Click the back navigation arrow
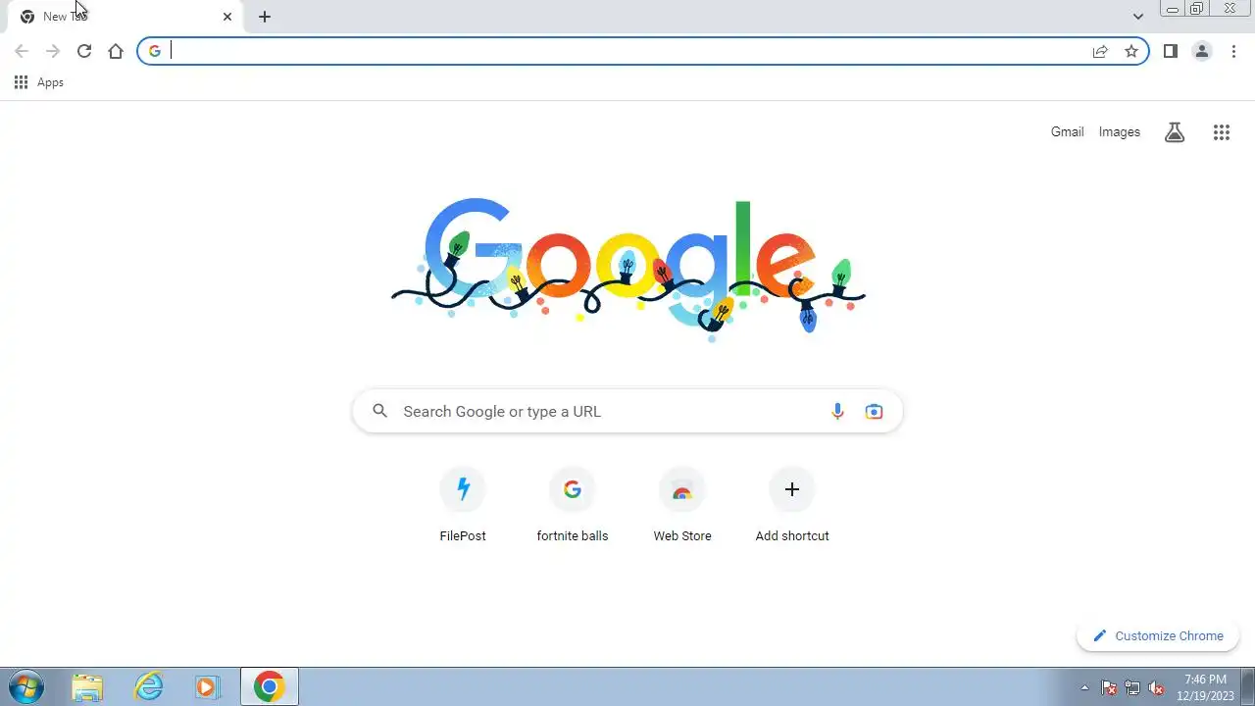The width and height of the screenshot is (1255, 706). pyautogui.click(x=22, y=51)
